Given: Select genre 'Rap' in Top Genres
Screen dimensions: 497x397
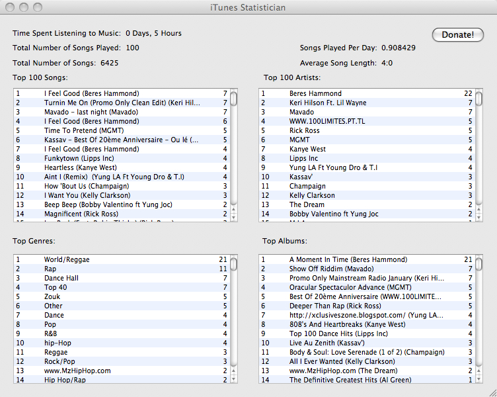Looking at the screenshot, I should click(122, 269).
